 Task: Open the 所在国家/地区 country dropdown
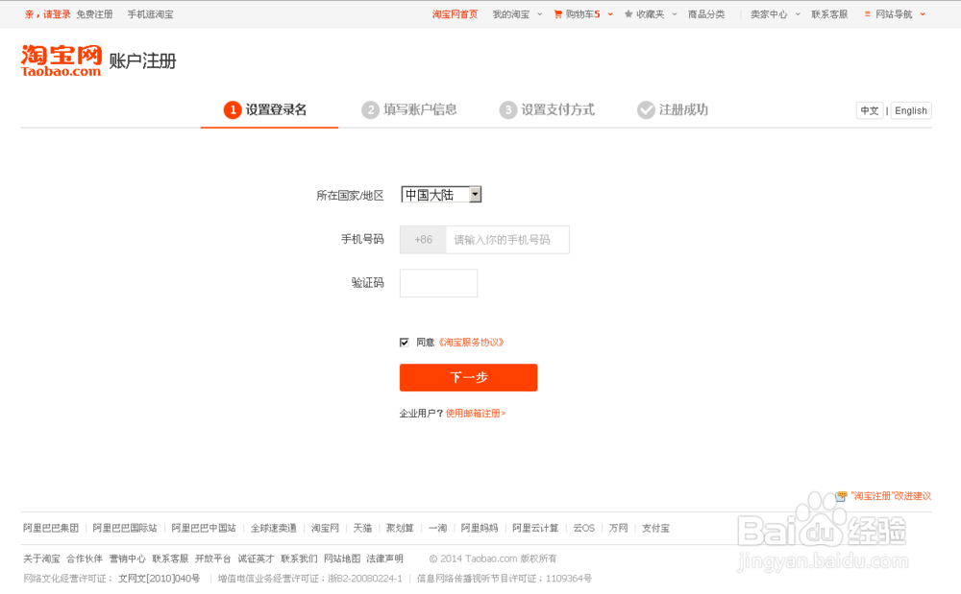click(474, 194)
